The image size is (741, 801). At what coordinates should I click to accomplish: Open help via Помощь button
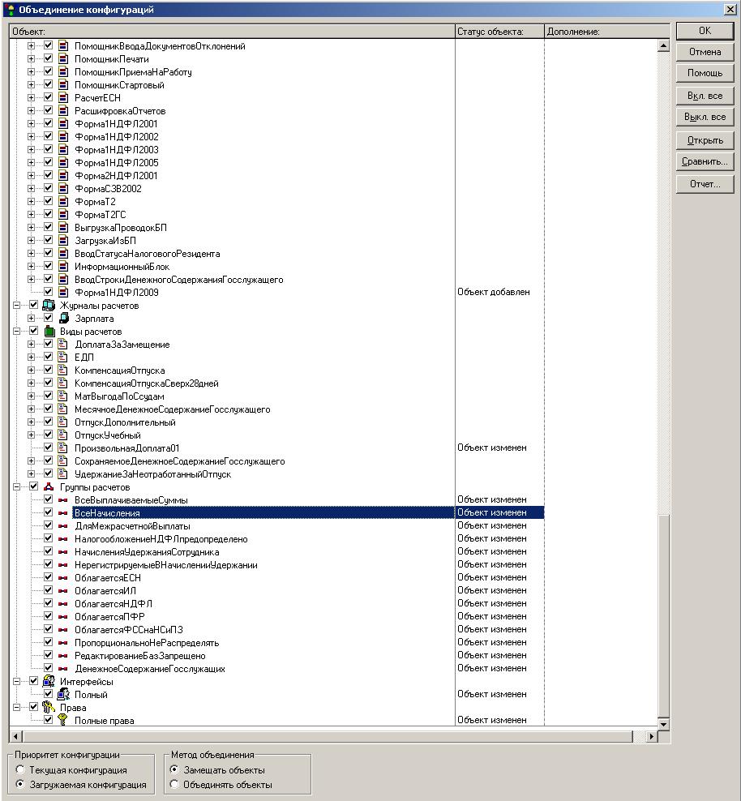705,73
